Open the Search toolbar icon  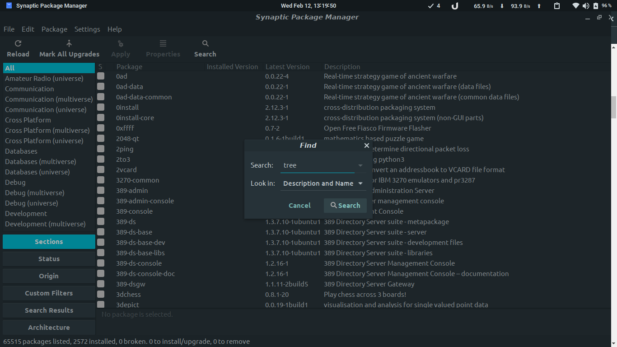coord(205,44)
